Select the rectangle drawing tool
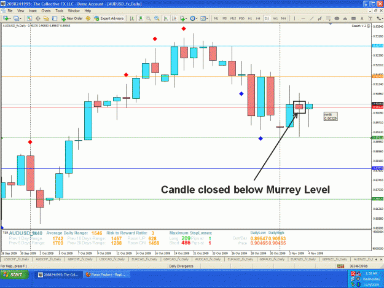This screenshot has width=384, height=288. 354,18
